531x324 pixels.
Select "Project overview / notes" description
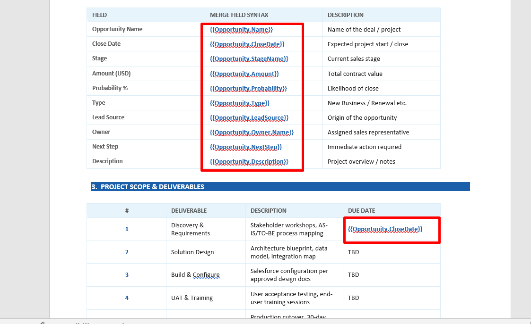[x=361, y=161]
